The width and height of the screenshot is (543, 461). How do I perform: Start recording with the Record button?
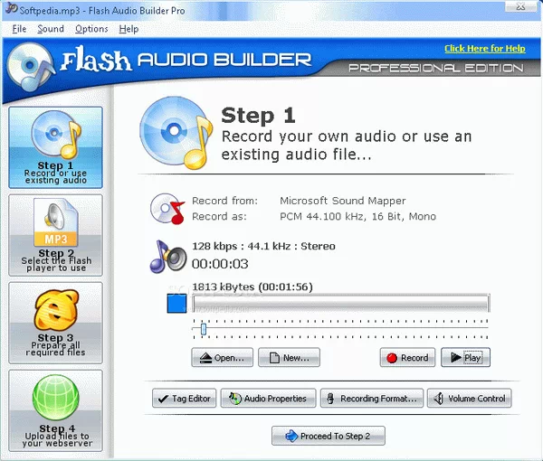click(407, 357)
